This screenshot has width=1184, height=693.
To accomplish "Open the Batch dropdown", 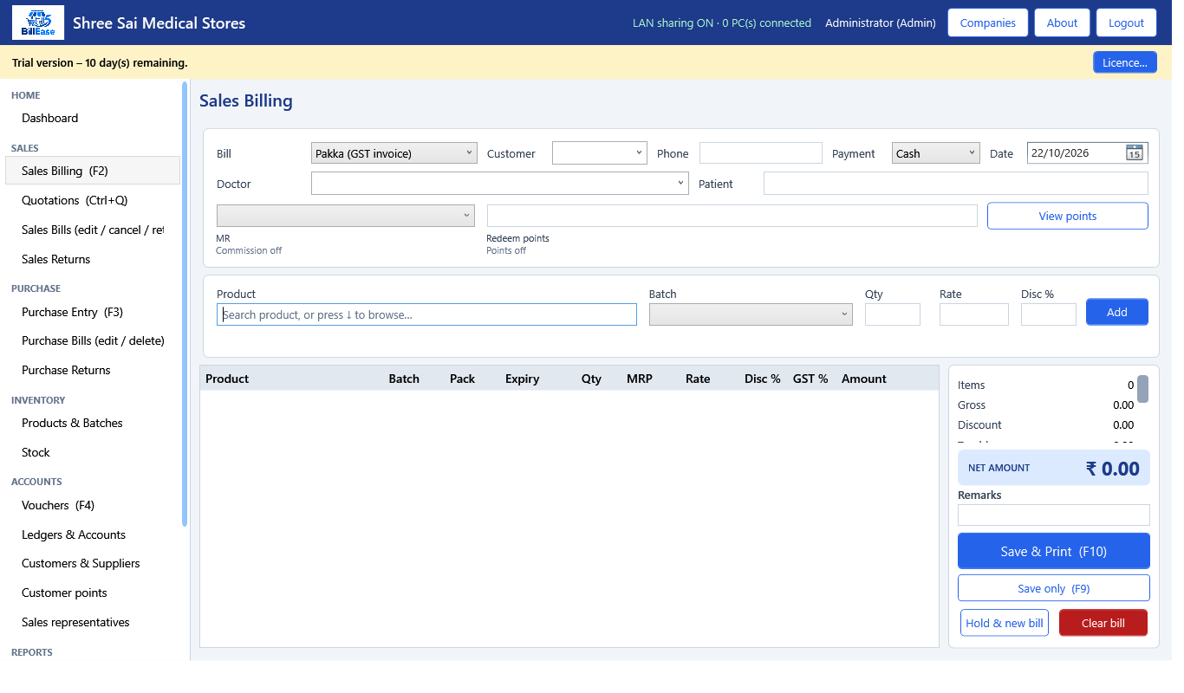I will tap(751, 314).
